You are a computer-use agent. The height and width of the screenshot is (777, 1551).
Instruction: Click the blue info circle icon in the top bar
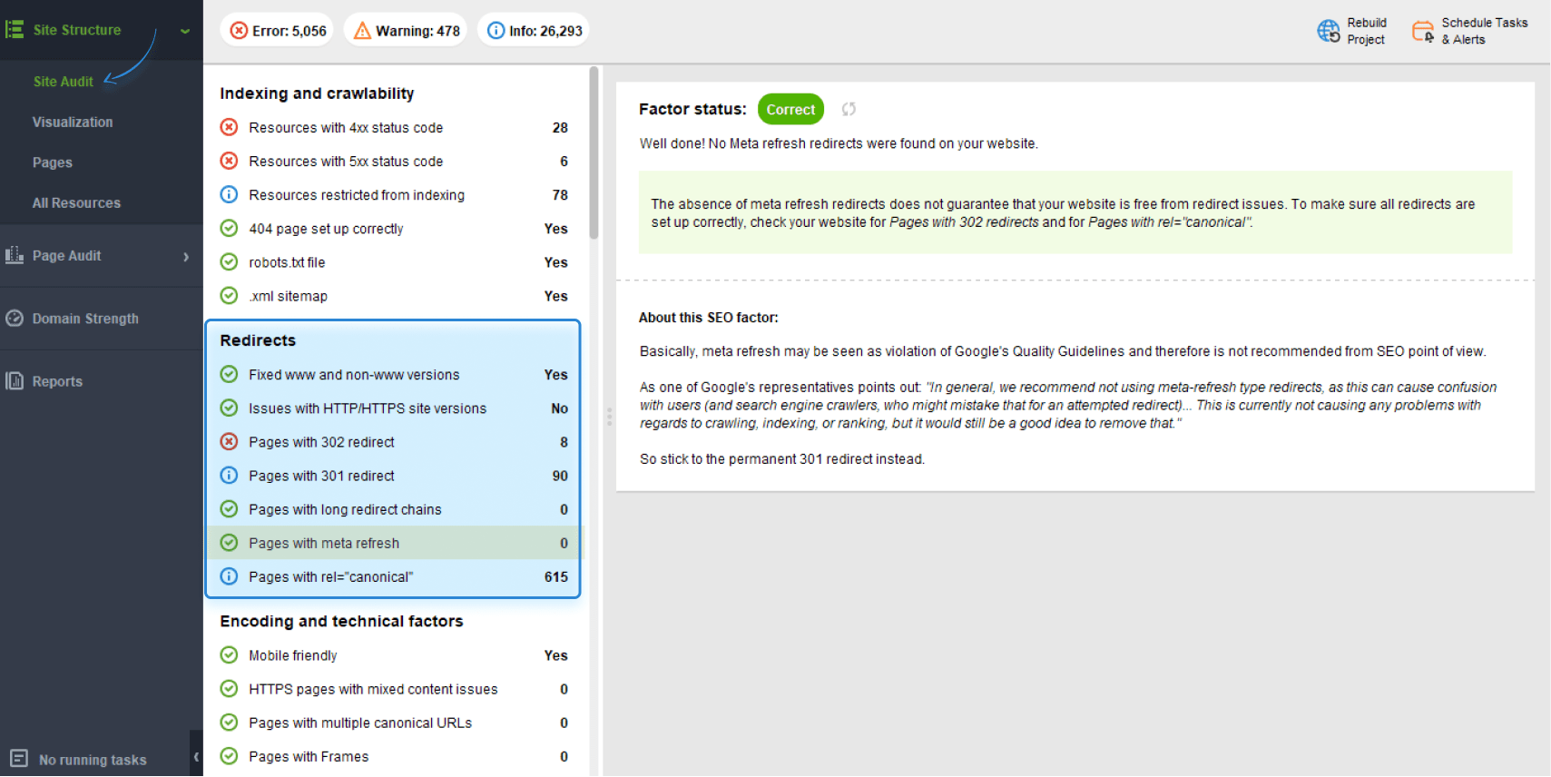pos(496,31)
